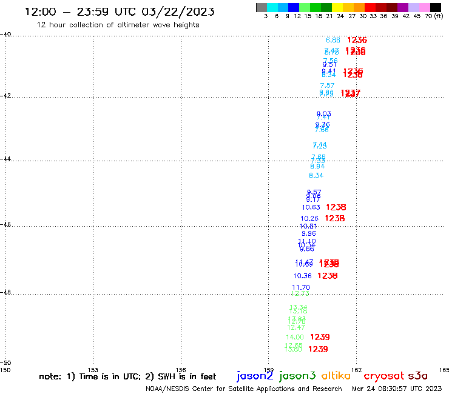Click the 12.47 wave height value
This screenshot has width=449, height=394.
pos(296,327)
